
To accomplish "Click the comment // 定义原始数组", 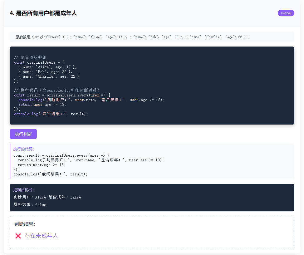I will (30, 58).
